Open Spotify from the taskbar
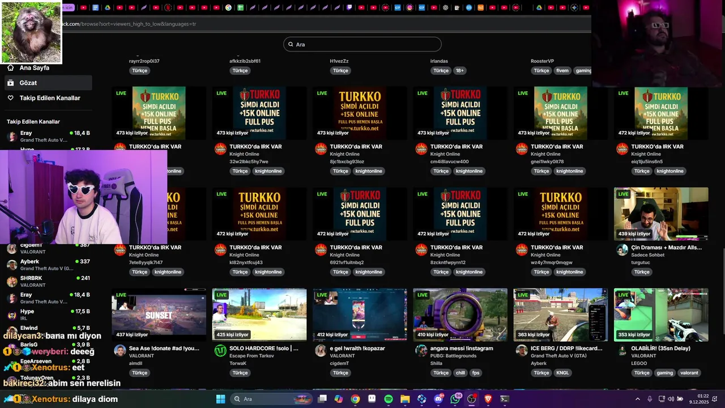The image size is (725, 408). coord(389,399)
